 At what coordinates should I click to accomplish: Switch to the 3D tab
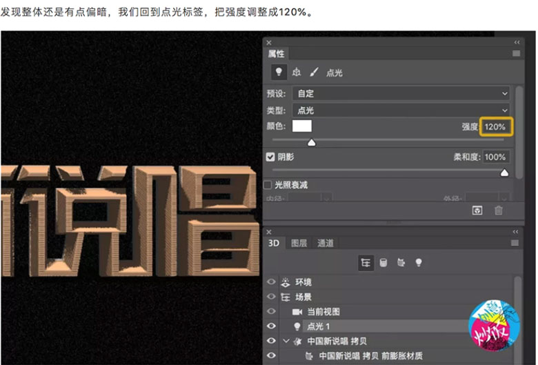(x=273, y=243)
